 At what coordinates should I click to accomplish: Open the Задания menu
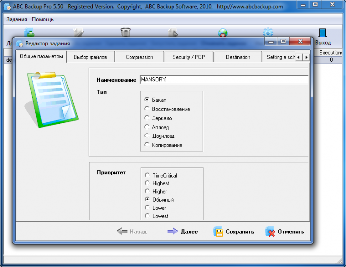pyautogui.click(x=17, y=19)
